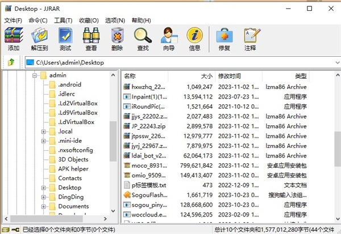Expand the DingDing folder node

point(44,197)
